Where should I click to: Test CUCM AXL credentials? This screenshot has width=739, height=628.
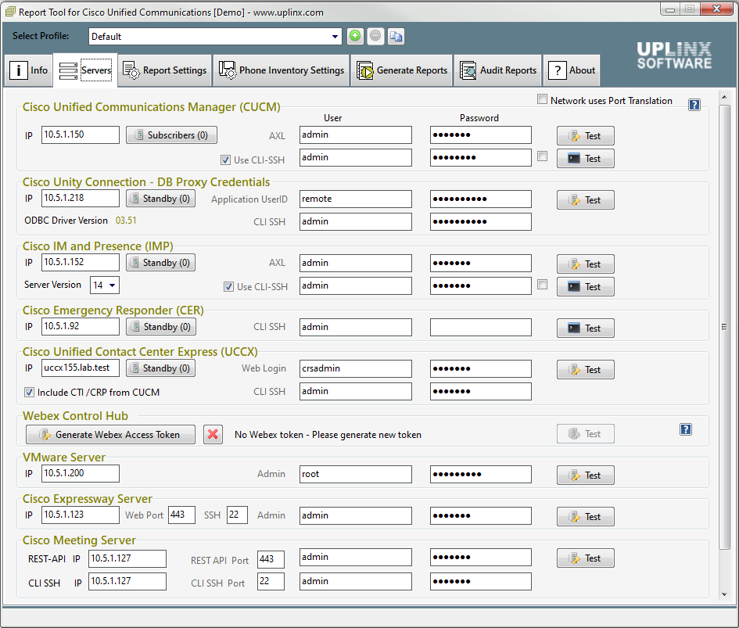click(x=586, y=136)
